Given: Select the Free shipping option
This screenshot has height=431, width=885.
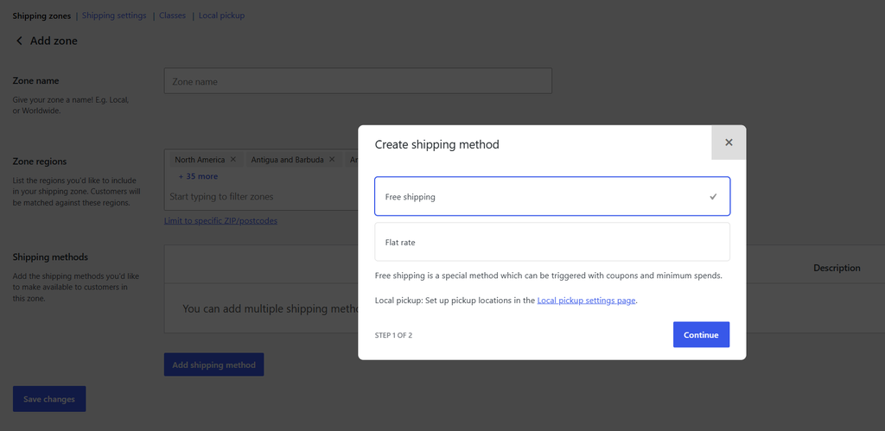Looking at the screenshot, I should click(x=552, y=196).
